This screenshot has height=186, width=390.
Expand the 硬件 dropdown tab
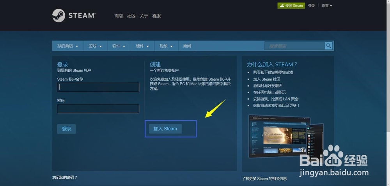[x=142, y=46]
